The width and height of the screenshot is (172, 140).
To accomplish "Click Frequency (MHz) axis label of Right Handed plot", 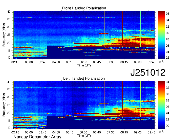I will tap(4, 35).
